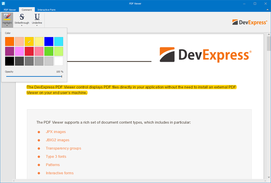Click the PDF Viewer app icon in title bar
Viewport: 271px width, 183px height.
coord(3,3)
